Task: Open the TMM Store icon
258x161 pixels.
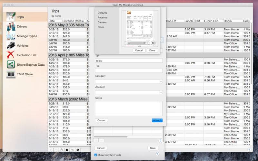Action: (x=11, y=74)
